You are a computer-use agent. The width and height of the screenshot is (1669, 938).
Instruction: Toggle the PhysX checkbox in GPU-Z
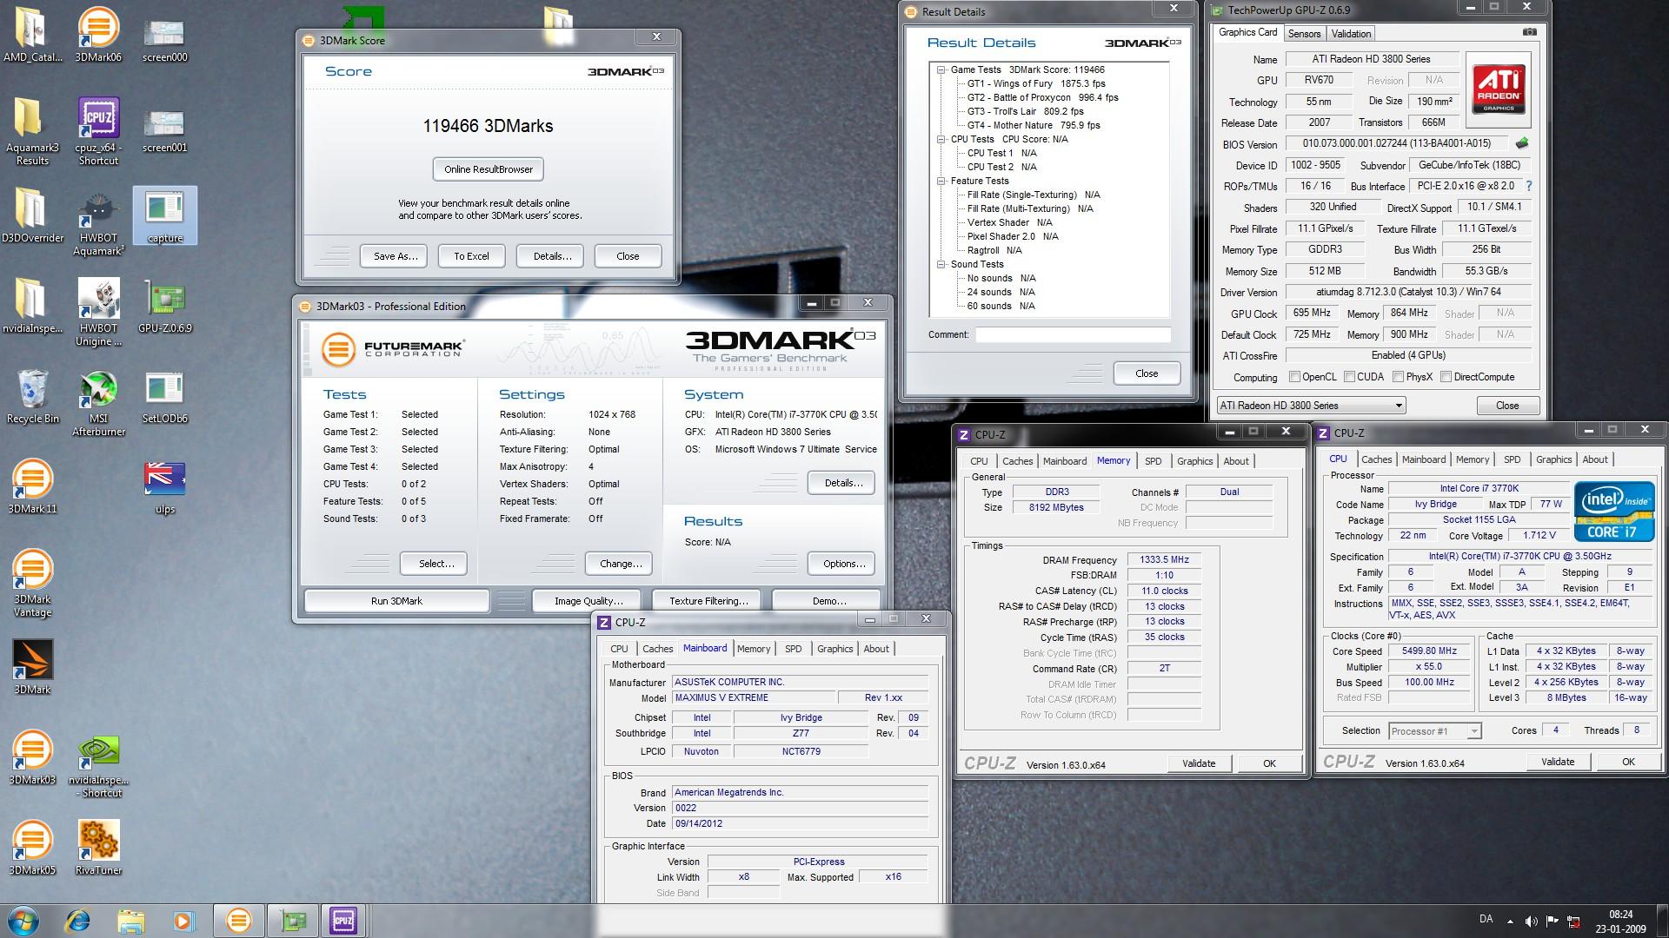tap(1398, 377)
